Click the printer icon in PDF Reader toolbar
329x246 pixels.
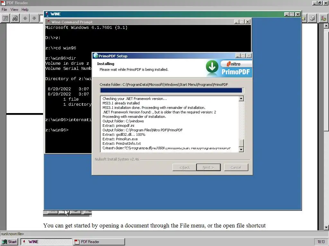312,18
